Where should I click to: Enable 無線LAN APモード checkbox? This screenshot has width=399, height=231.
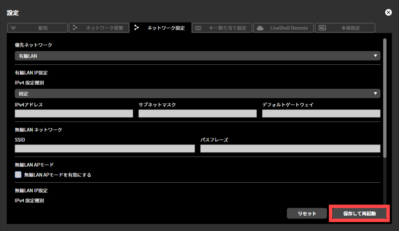[x=18, y=175]
